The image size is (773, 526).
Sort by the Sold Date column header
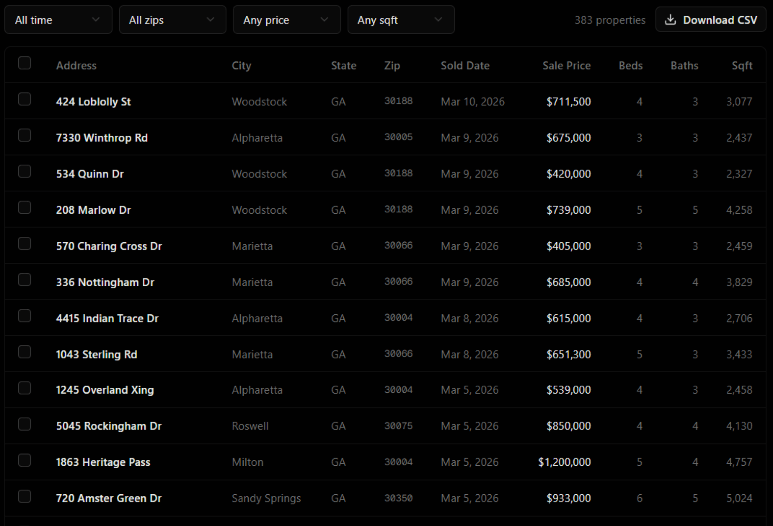point(465,65)
